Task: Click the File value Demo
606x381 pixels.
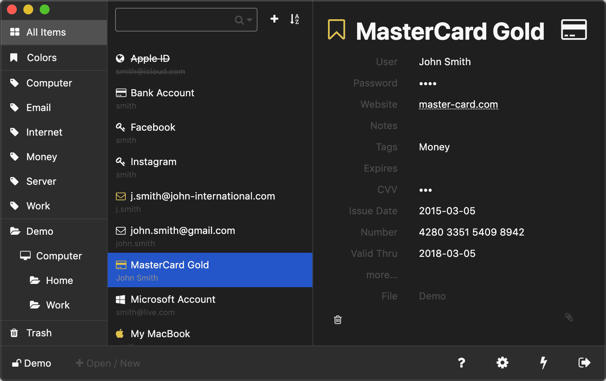Action: pyautogui.click(x=432, y=296)
